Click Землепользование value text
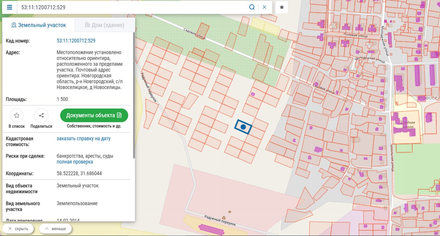The height and width of the screenshot is (236, 440). tap(77, 203)
